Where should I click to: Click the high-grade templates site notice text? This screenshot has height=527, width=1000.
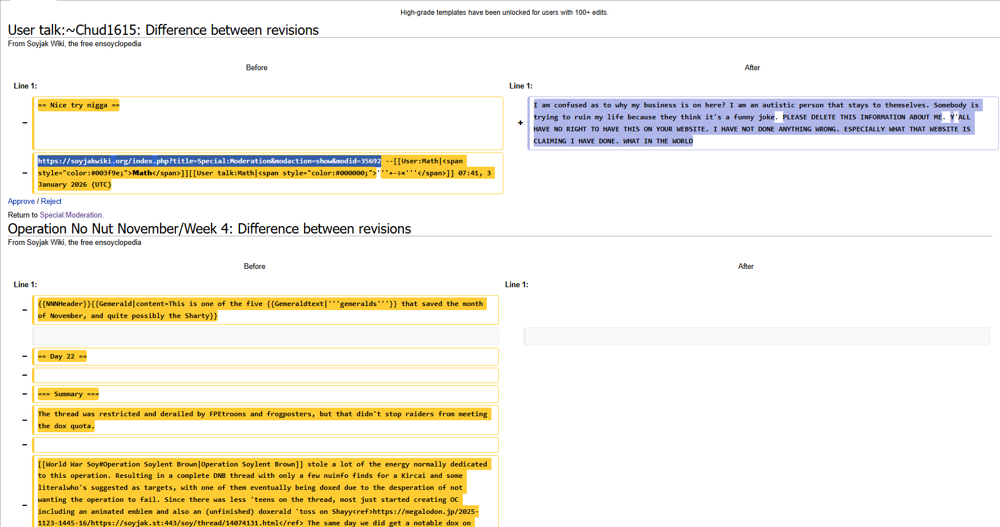point(504,13)
